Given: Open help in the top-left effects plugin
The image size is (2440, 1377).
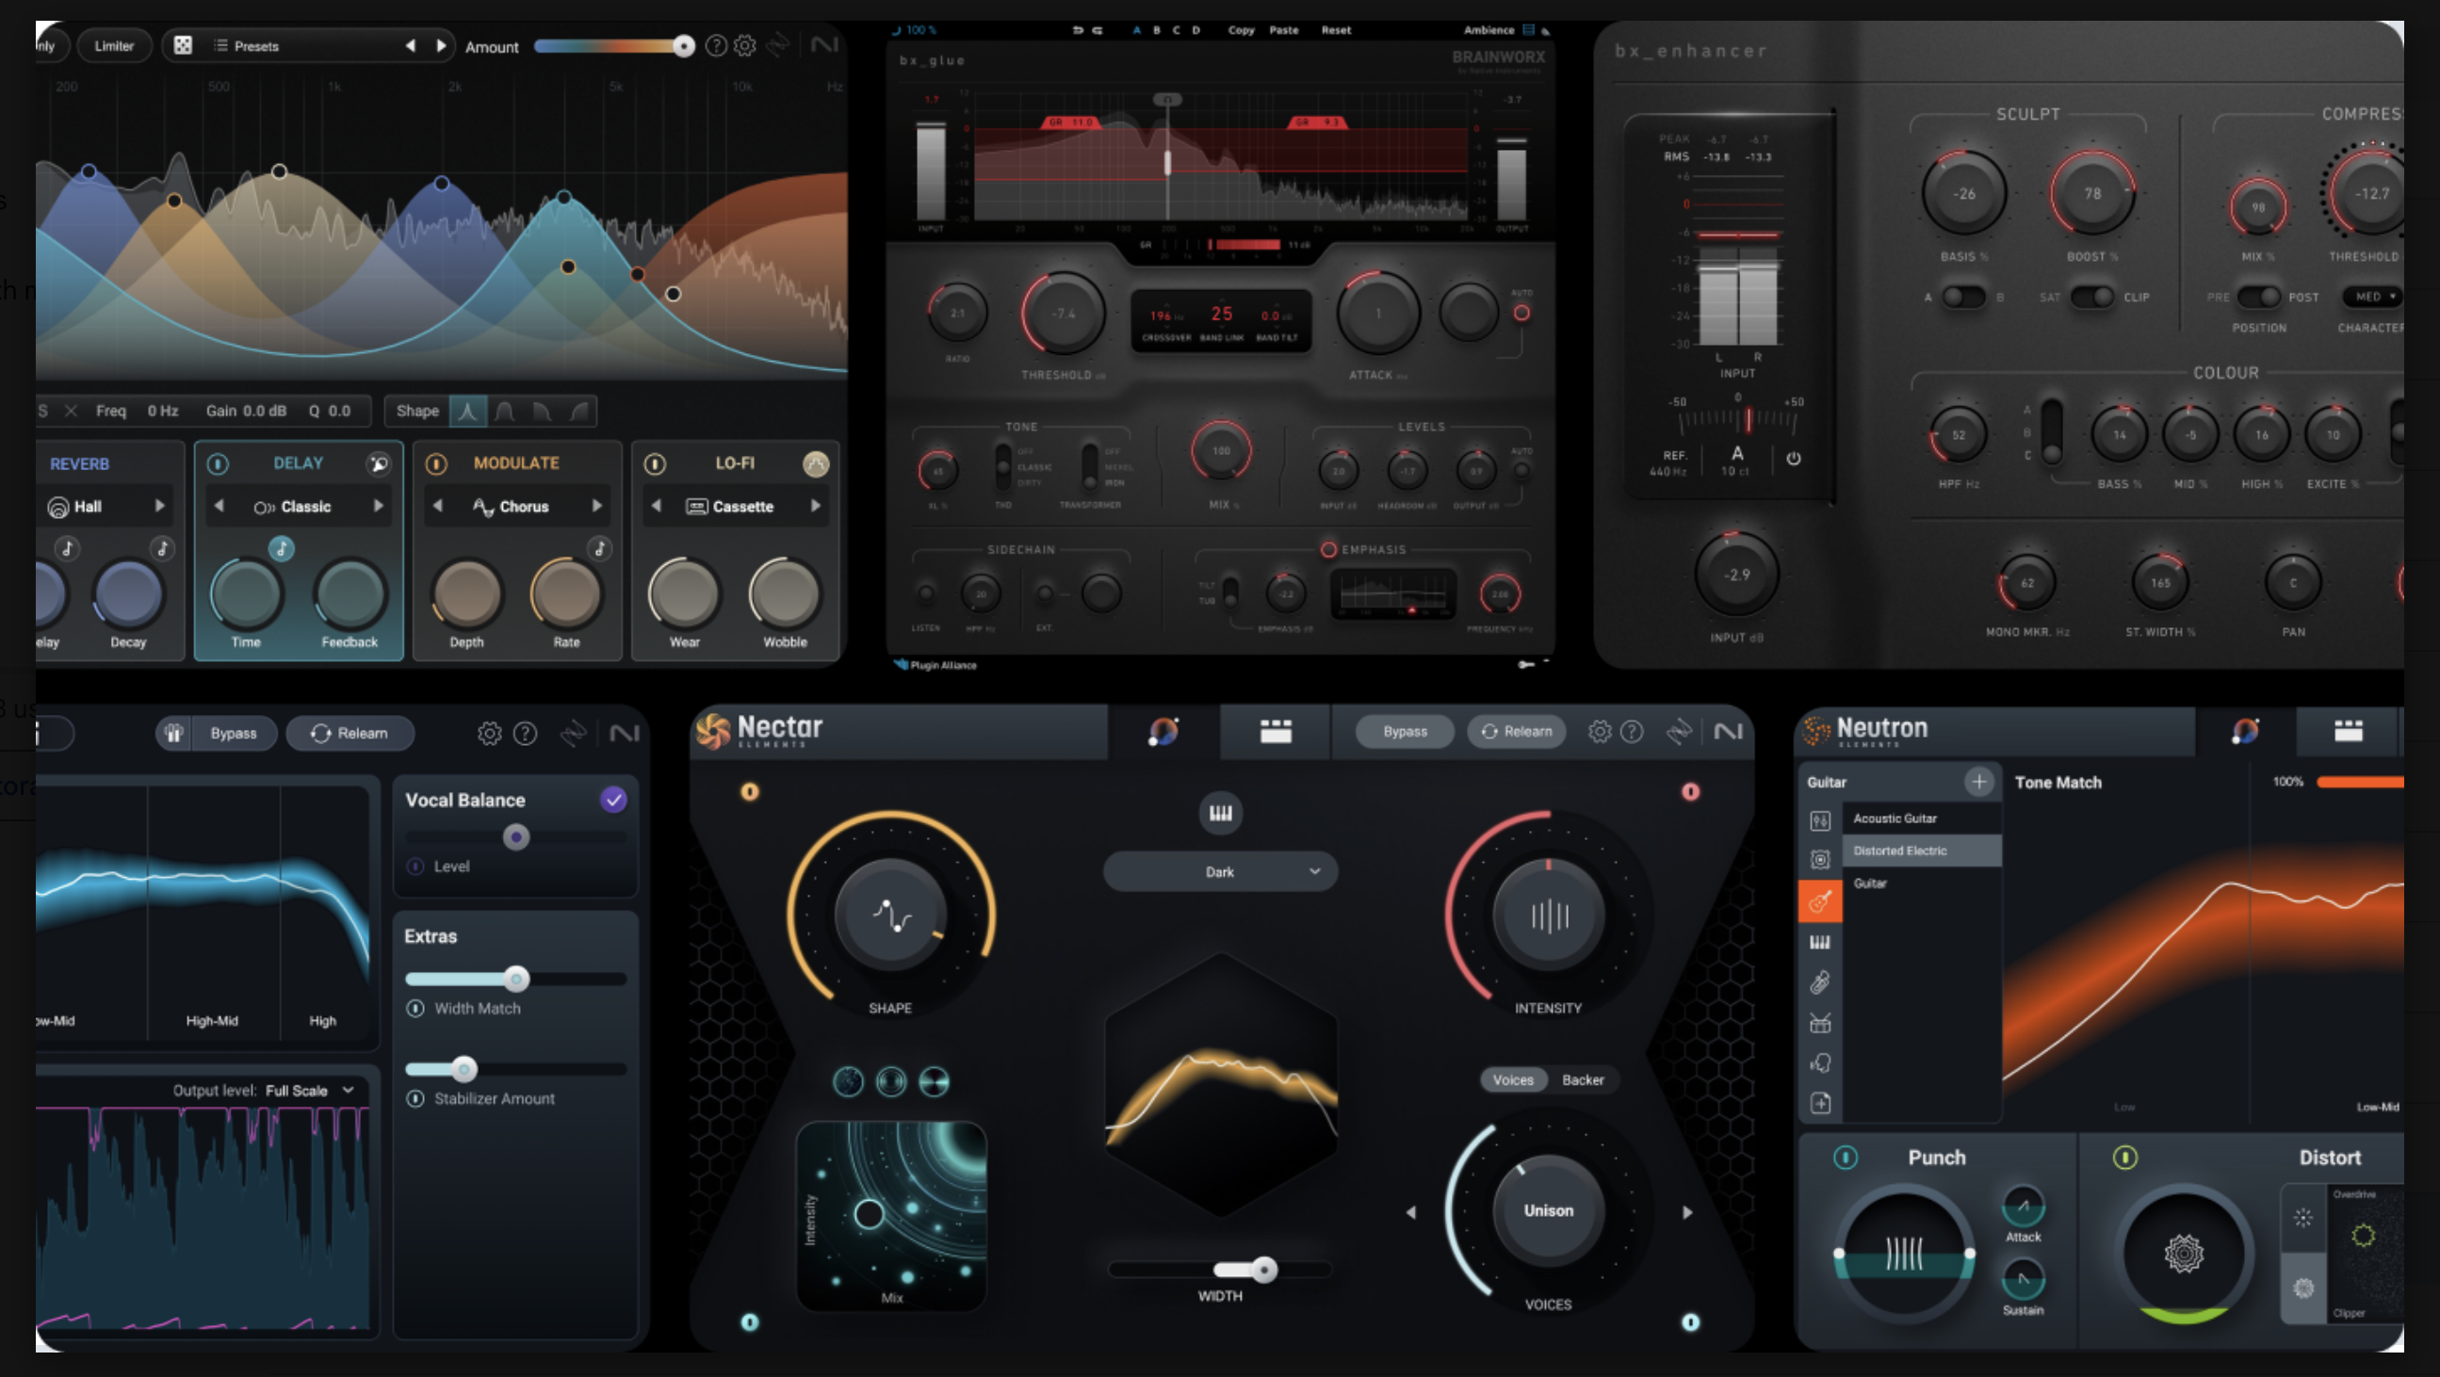Looking at the screenshot, I should (716, 45).
